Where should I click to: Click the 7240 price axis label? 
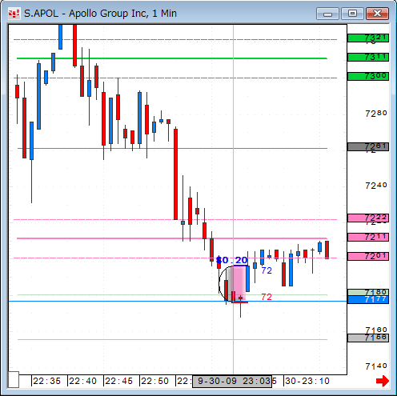376,186
